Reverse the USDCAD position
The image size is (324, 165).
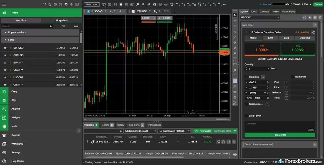point(223,142)
